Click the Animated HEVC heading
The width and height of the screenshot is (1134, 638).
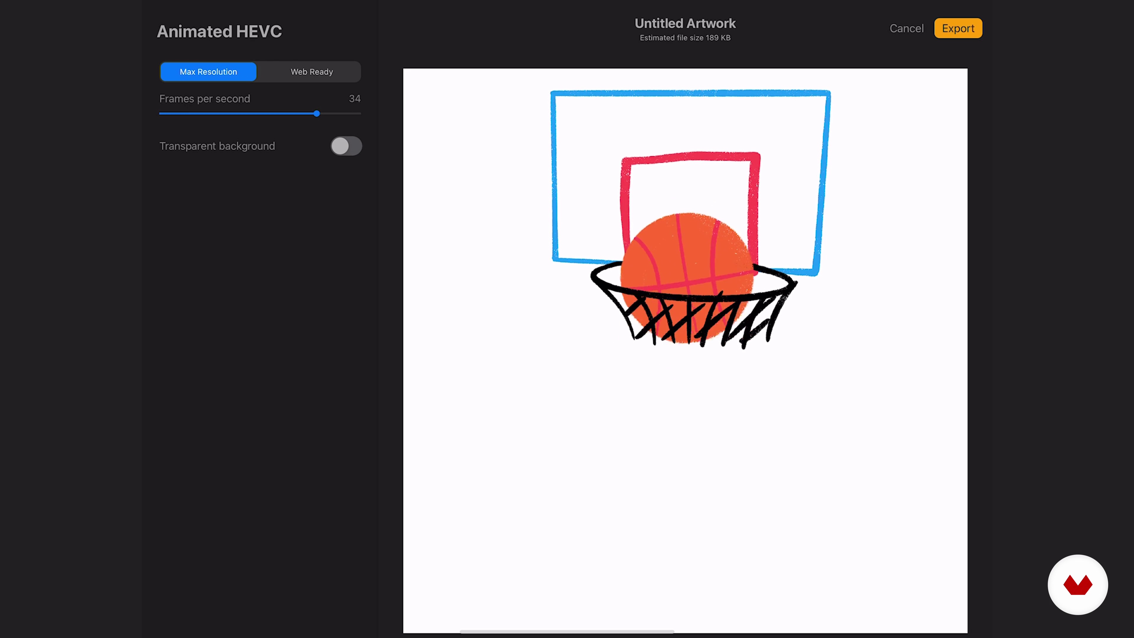point(219,32)
